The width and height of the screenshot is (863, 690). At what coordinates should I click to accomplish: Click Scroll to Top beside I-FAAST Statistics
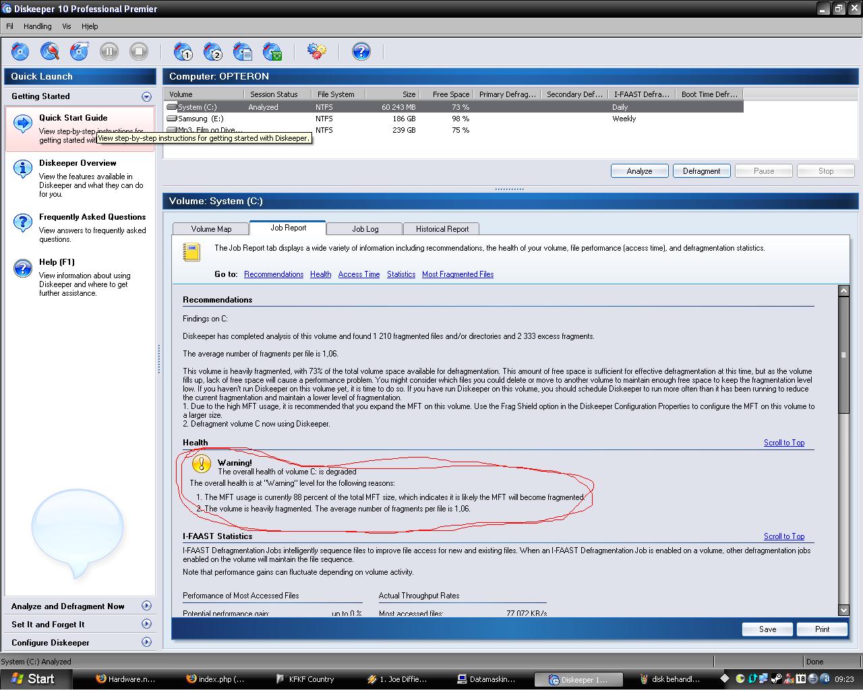coord(784,536)
